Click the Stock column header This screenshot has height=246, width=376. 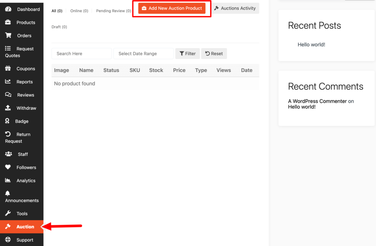[x=156, y=70]
